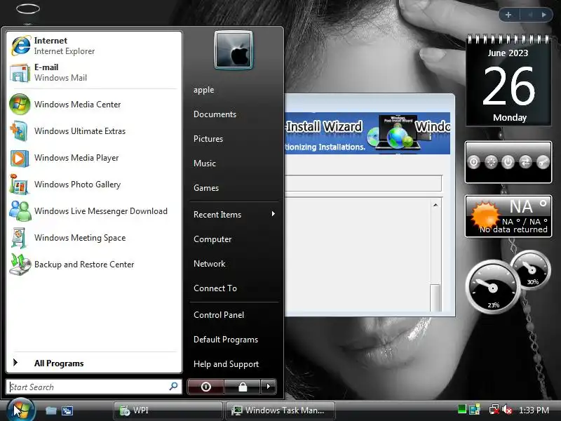
Task: Open Connect To option
Action: tap(215, 288)
